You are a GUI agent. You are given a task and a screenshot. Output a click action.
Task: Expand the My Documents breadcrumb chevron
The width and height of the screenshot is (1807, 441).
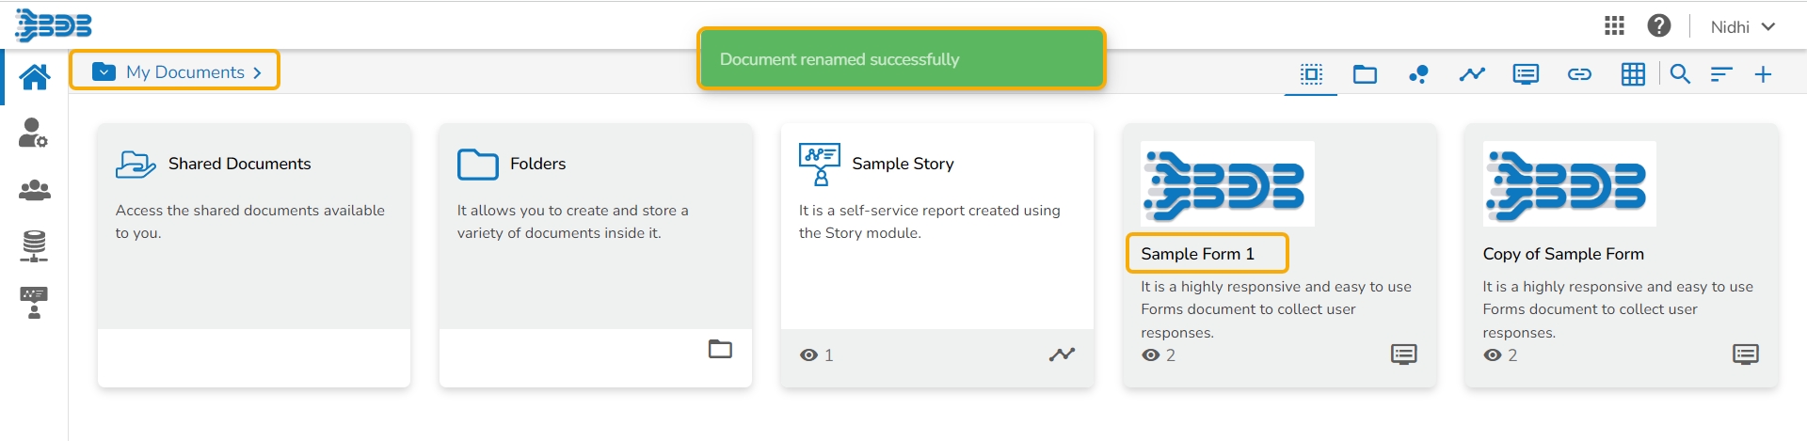tap(257, 72)
